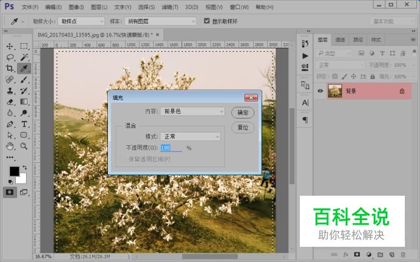Open the Actions panel play icon
Viewport: 420px width, 262px height.
(x=305, y=56)
